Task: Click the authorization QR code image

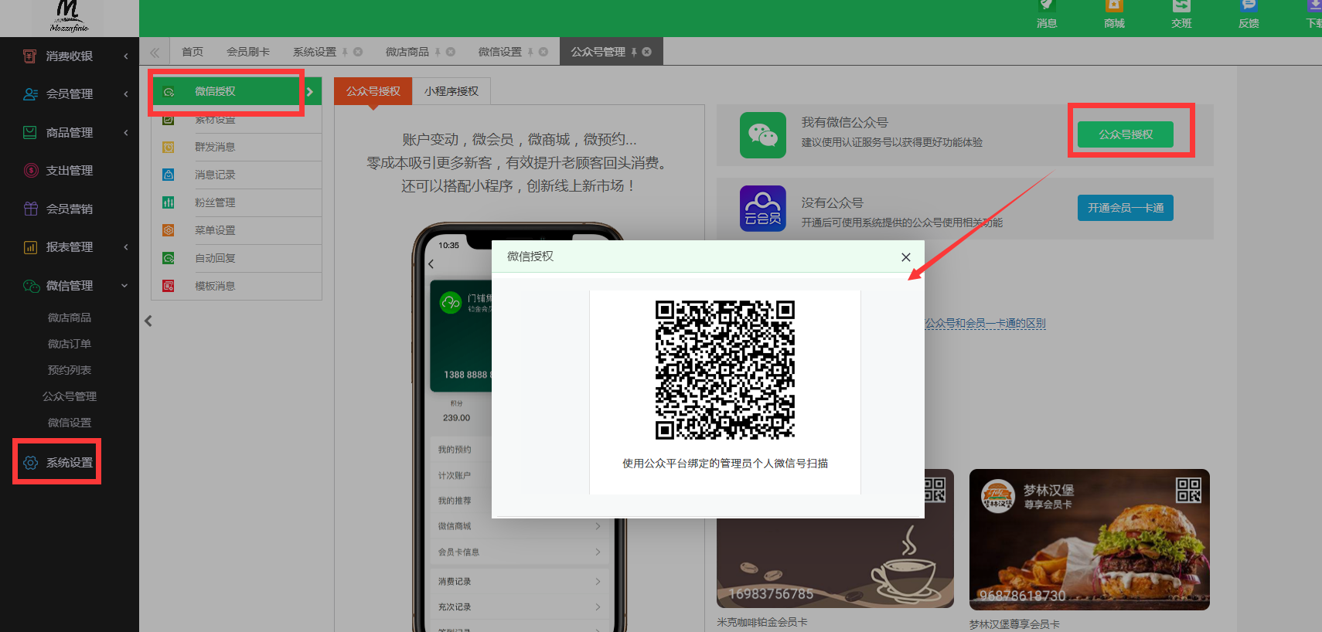Action: (x=725, y=370)
